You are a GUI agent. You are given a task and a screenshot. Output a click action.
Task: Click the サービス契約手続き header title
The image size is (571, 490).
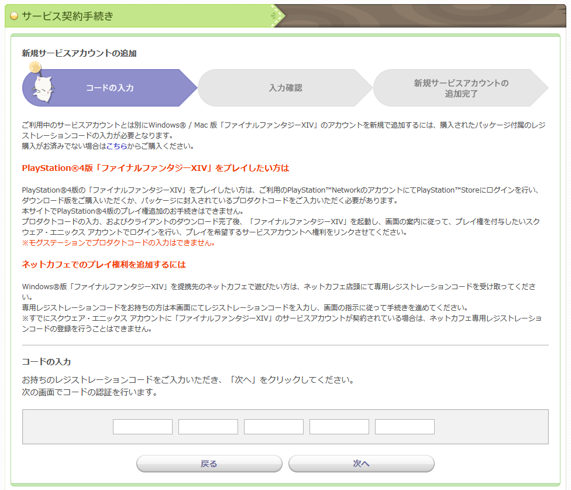click(x=68, y=16)
